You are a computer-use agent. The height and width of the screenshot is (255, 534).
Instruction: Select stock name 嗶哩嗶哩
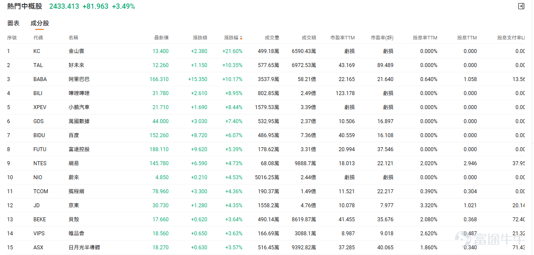tap(79, 93)
